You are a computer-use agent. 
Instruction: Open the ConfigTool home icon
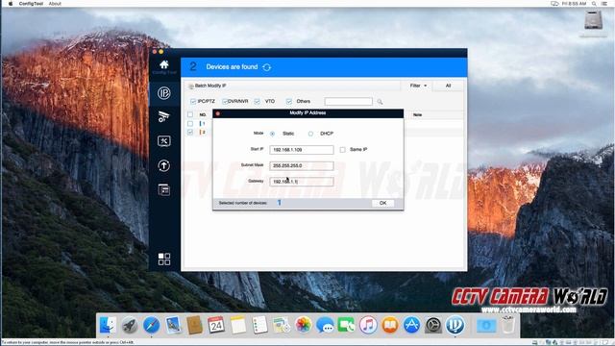pos(164,64)
